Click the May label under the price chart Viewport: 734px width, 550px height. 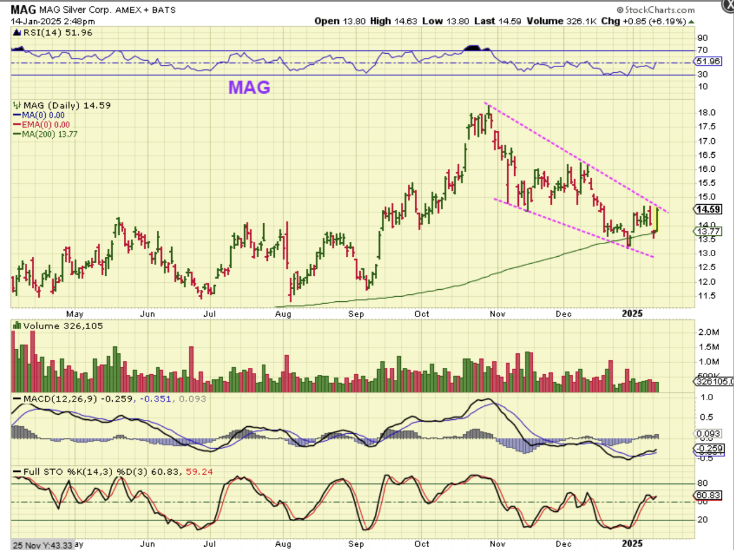pyautogui.click(x=75, y=313)
